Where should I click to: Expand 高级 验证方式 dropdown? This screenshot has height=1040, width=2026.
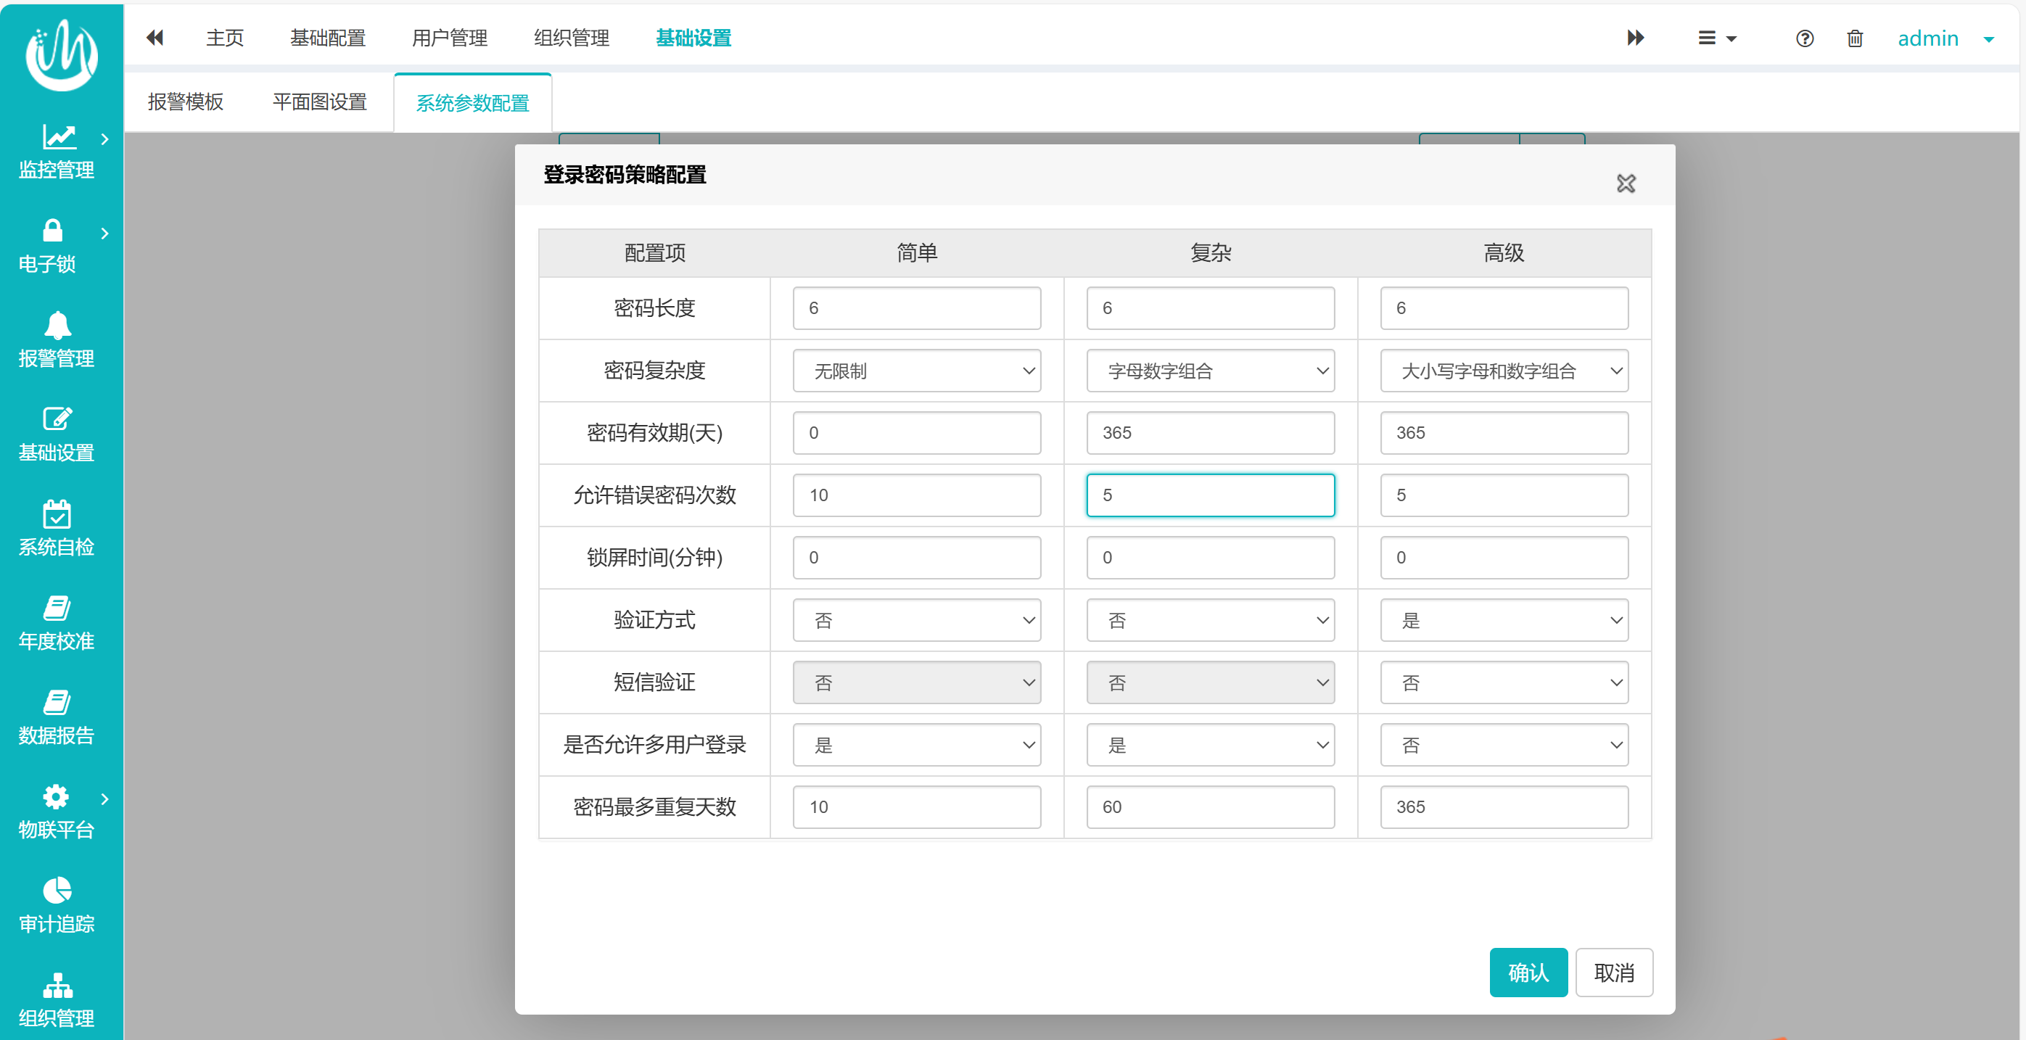click(1503, 620)
